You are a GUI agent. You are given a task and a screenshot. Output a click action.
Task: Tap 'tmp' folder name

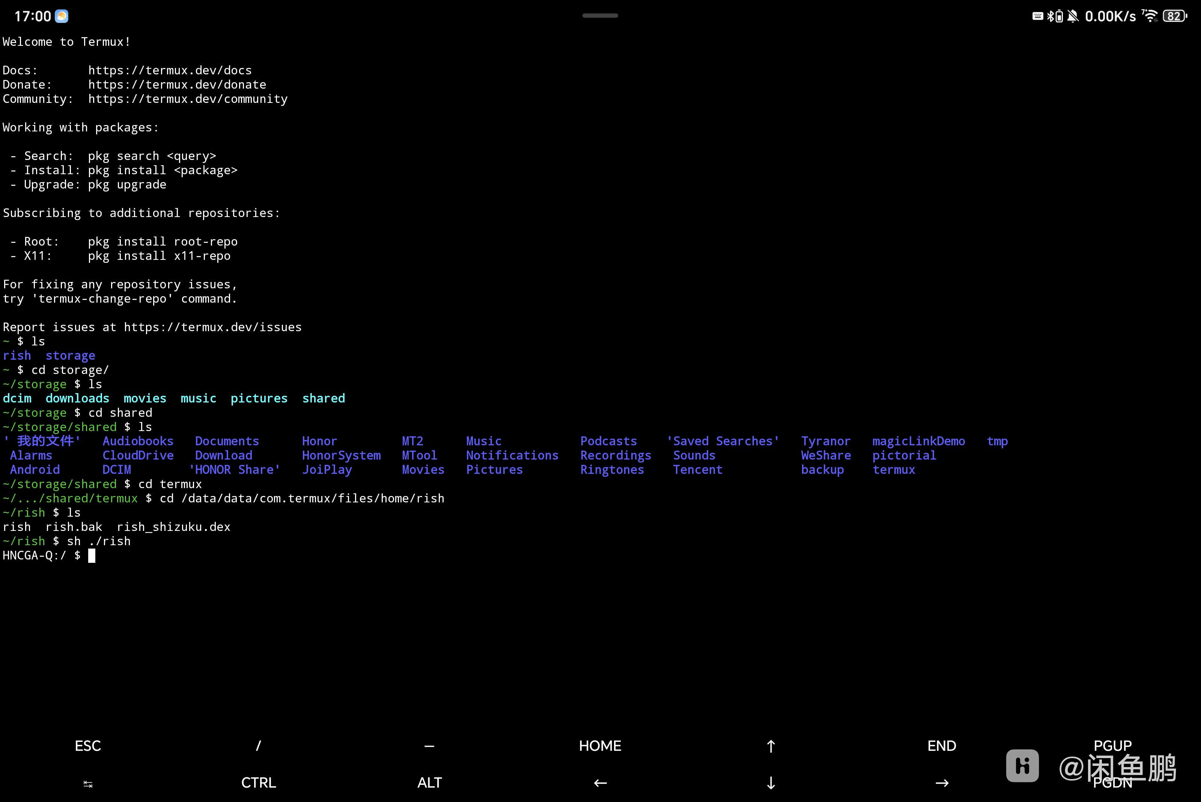(998, 441)
